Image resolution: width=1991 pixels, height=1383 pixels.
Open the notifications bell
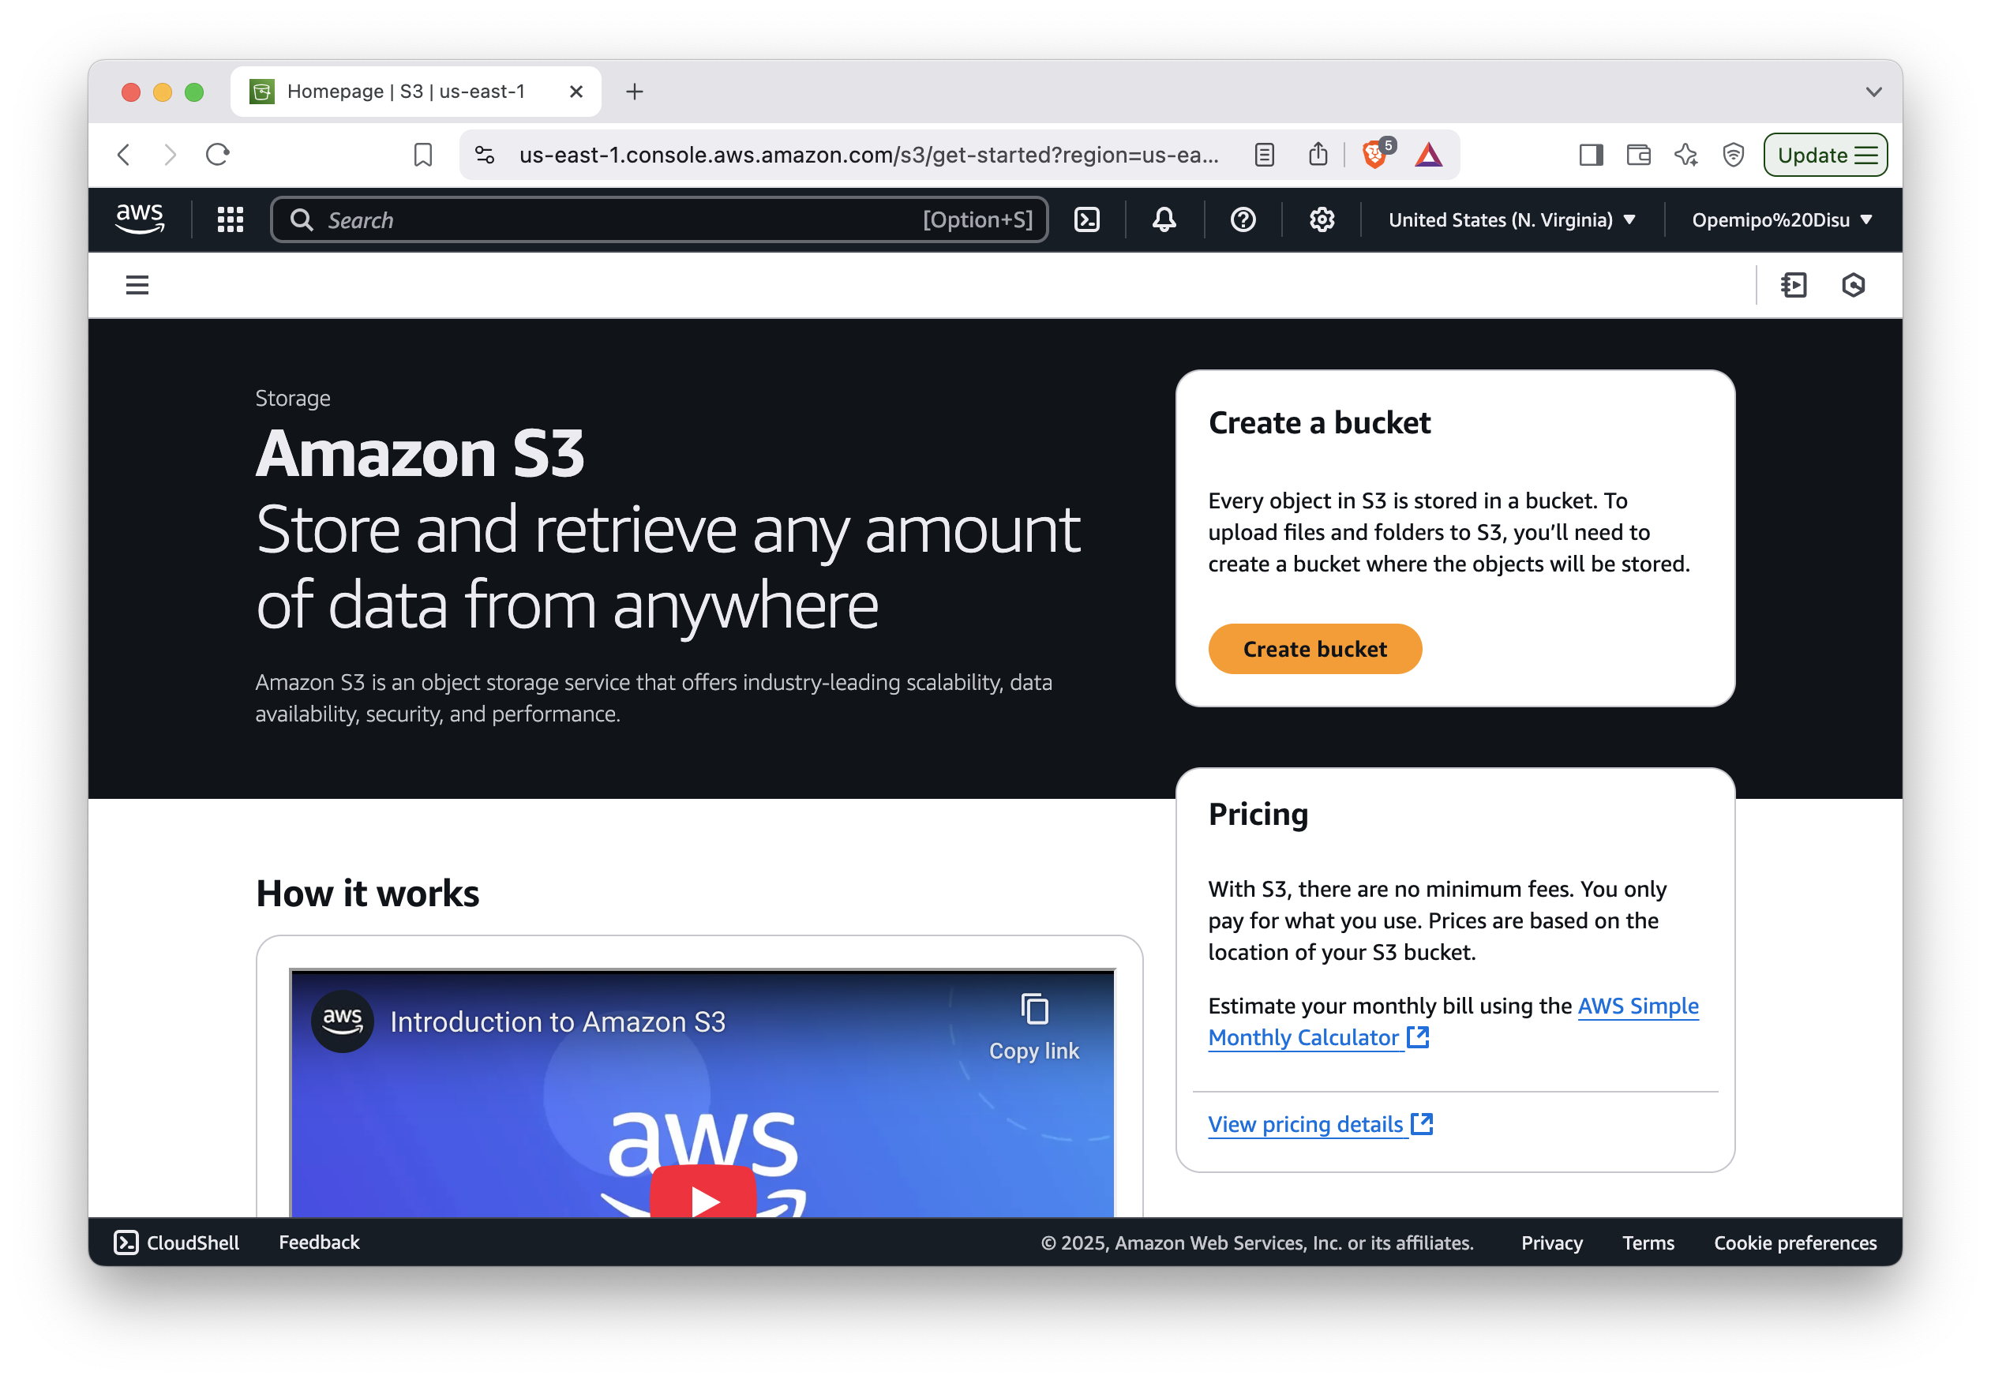click(x=1164, y=220)
